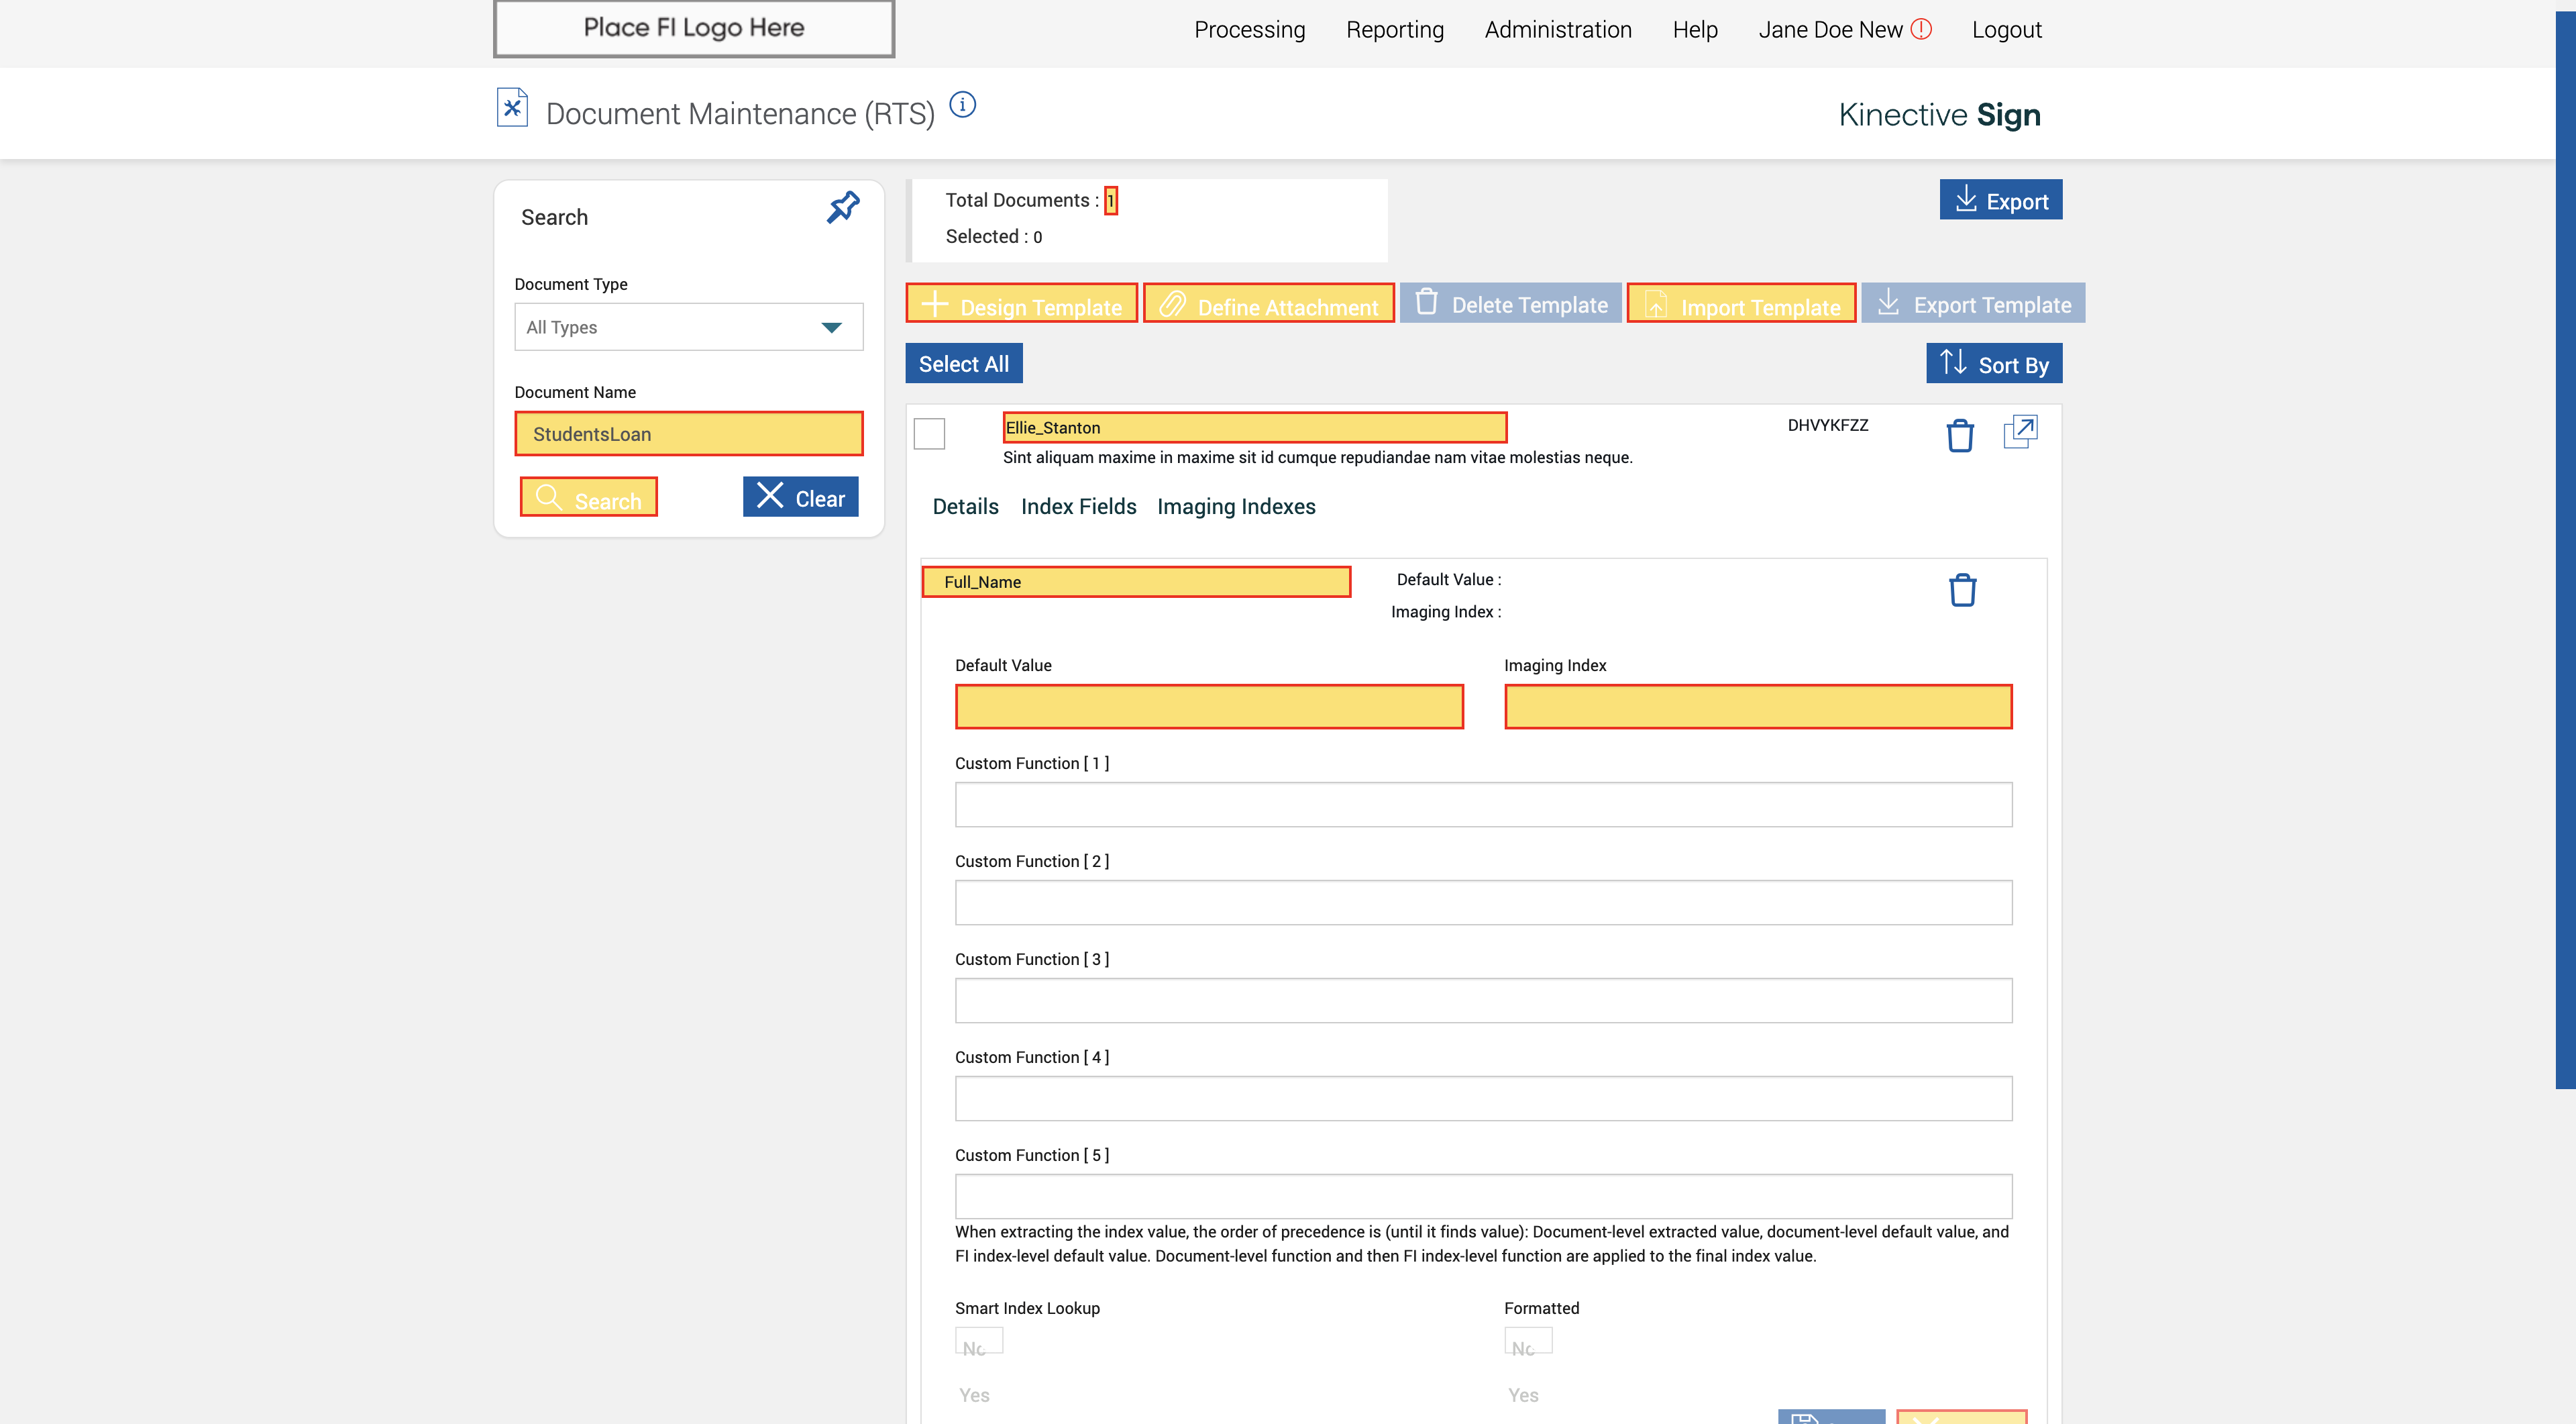Screen dimensions: 2576x1424
Task: Click the pin icon in Search panel
Action: click(x=843, y=208)
